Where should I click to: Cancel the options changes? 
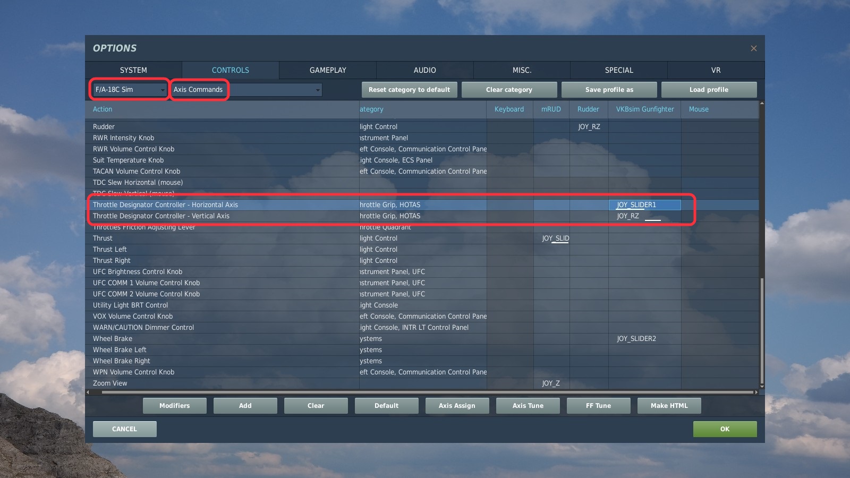click(124, 429)
